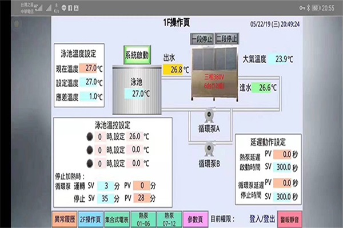
Task: Open the 熱泵 07~12 page
Action: [169, 219]
